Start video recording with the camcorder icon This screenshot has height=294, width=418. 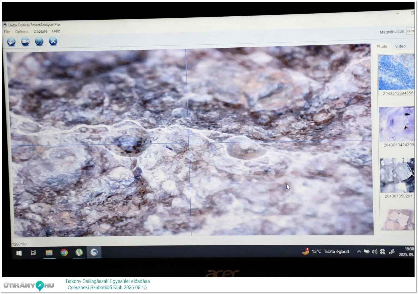coord(25,42)
